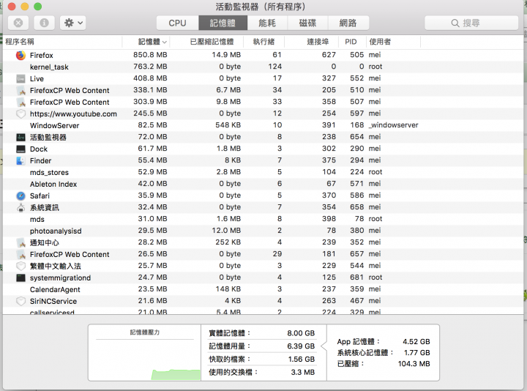Click the root user of systemmigrationd
The image size is (527, 391).
click(375, 278)
